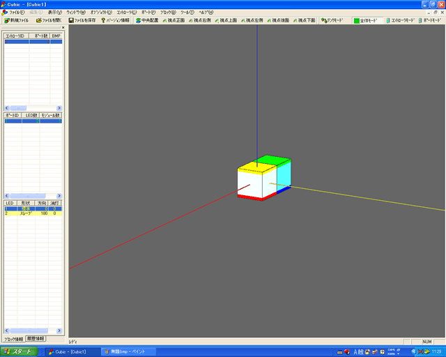The image size is (446, 357).
Task: Click the ファイルを保存 (save file) icon
Action: point(82,21)
